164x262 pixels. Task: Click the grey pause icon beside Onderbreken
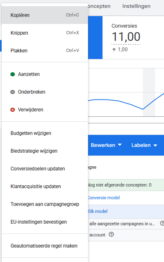tap(12, 92)
